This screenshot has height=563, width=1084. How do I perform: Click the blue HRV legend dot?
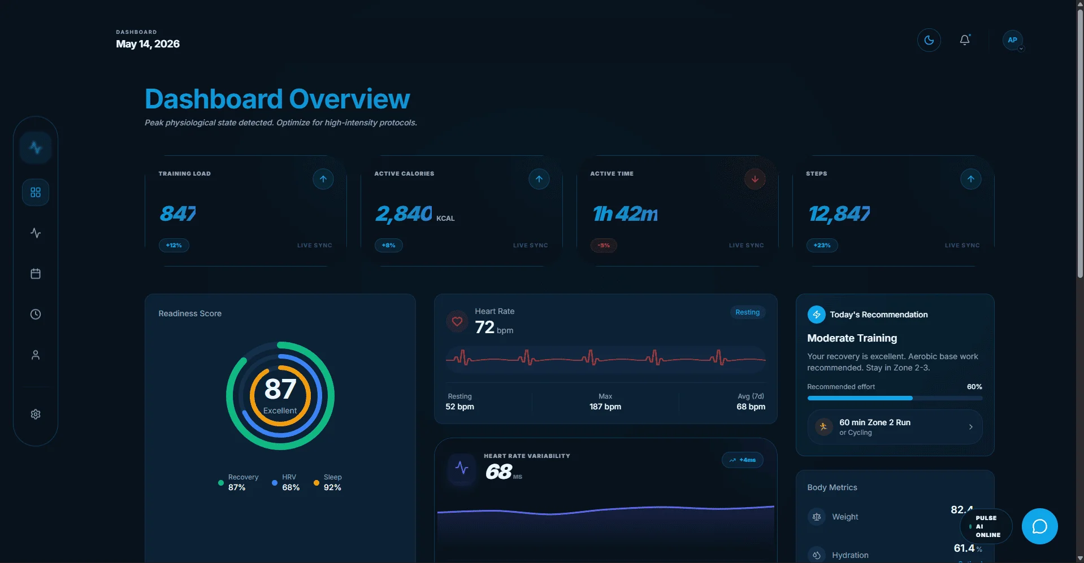[275, 483]
